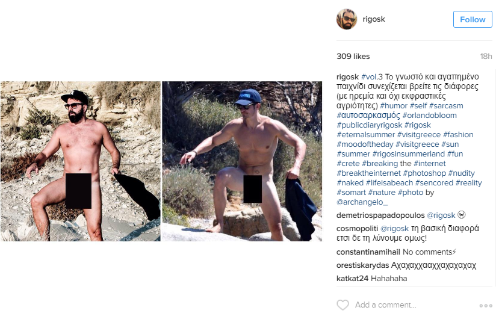The height and width of the screenshot is (322, 496).
Task: Open commenter constantinamihail profile
Action: [368, 252]
